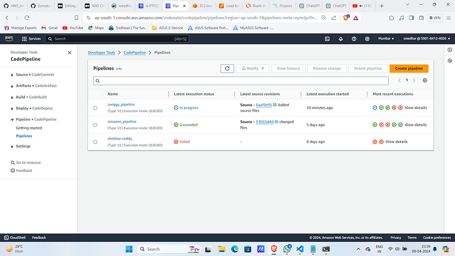Click the Pipelines Info link
Viewport: 455px width, 256px height.
click(119, 69)
